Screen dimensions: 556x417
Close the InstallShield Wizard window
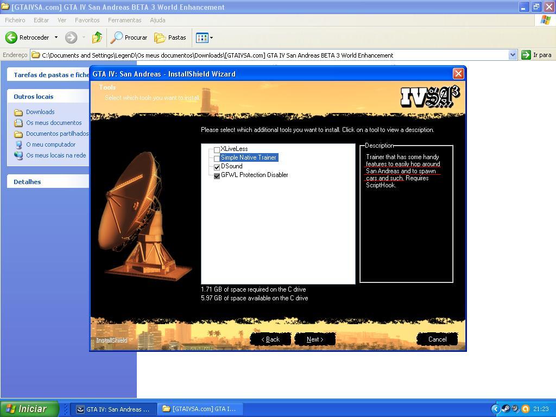pyautogui.click(x=458, y=73)
